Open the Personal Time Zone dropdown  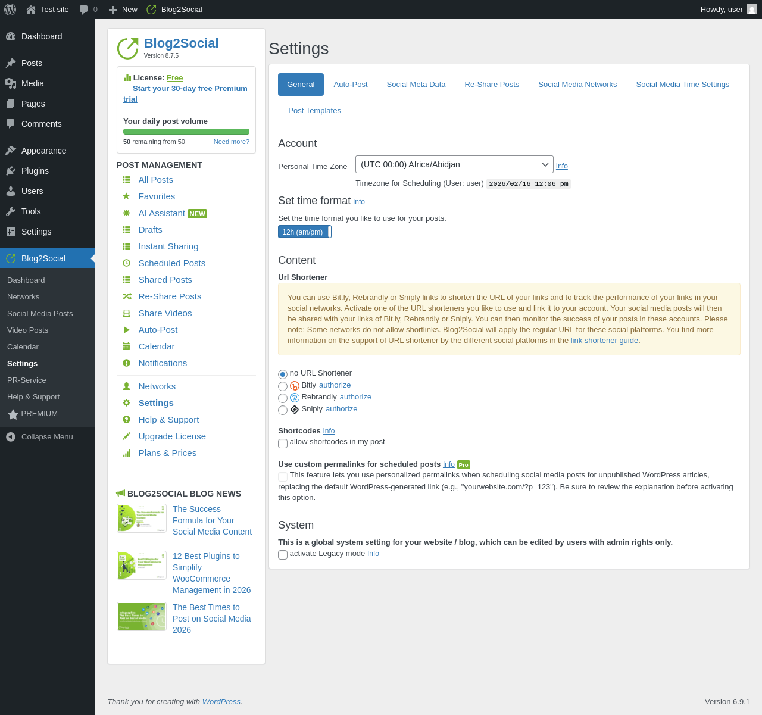pyautogui.click(x=454, y=164)
